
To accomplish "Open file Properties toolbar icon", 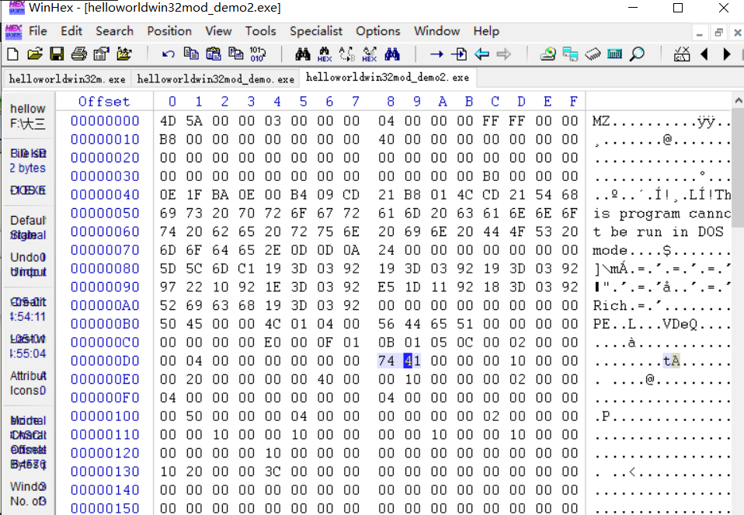I will (x=101, y=54).
